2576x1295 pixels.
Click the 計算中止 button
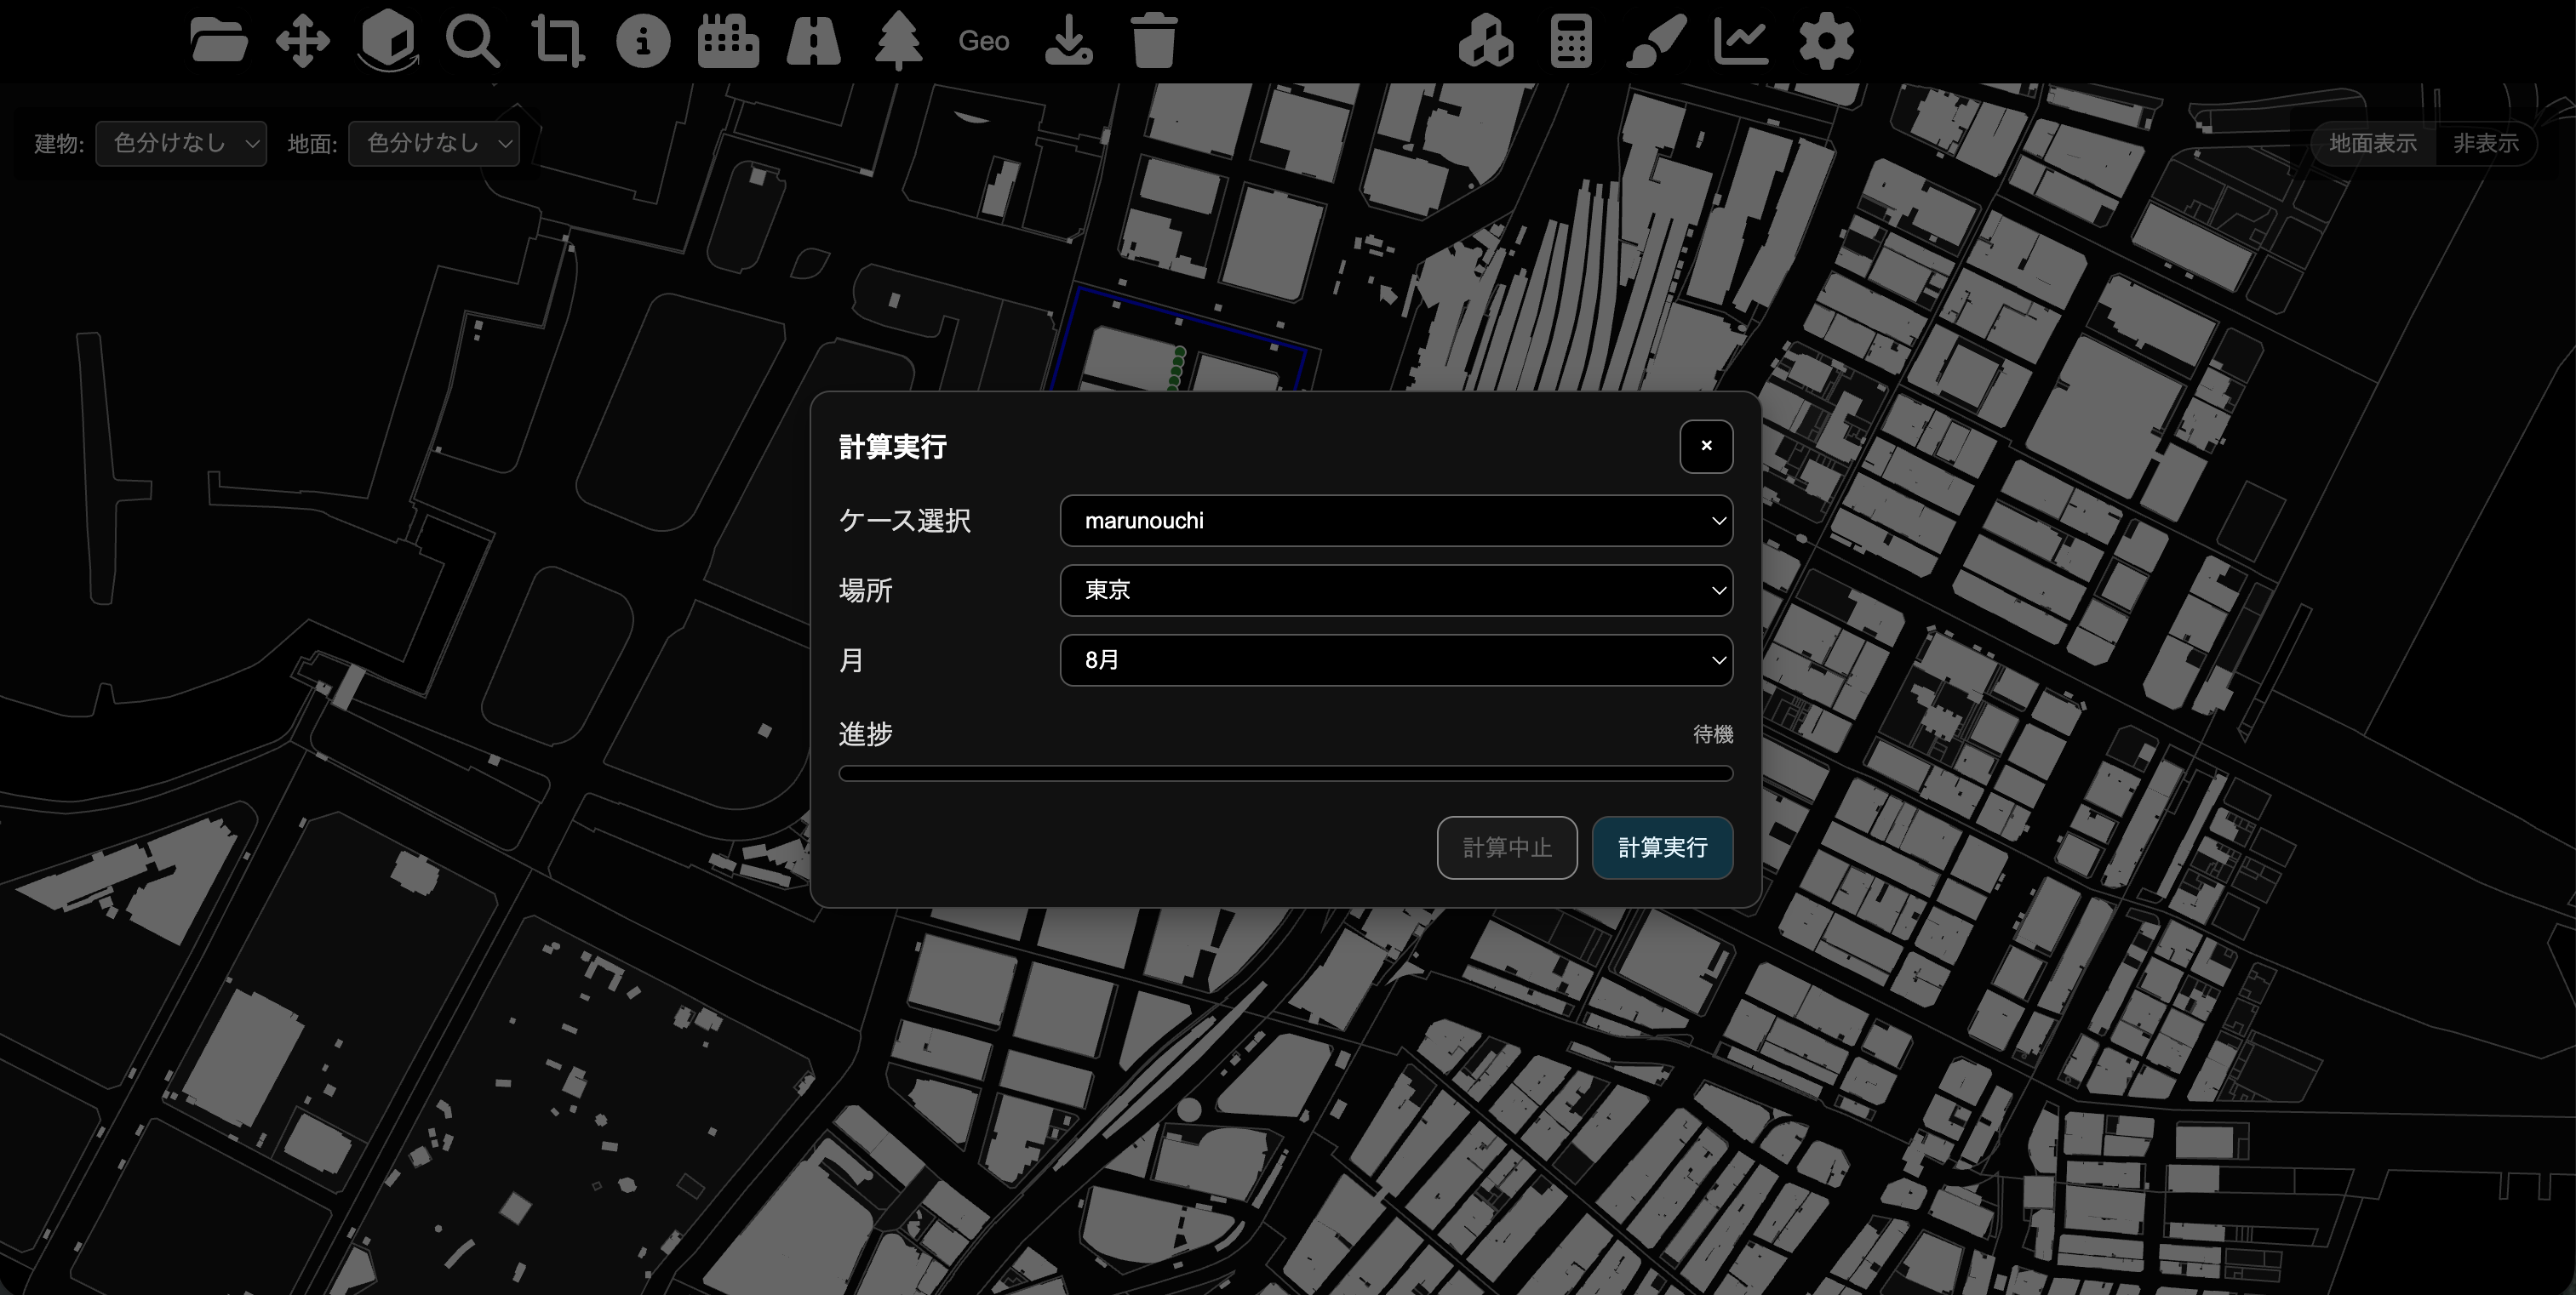(1507, 848)
